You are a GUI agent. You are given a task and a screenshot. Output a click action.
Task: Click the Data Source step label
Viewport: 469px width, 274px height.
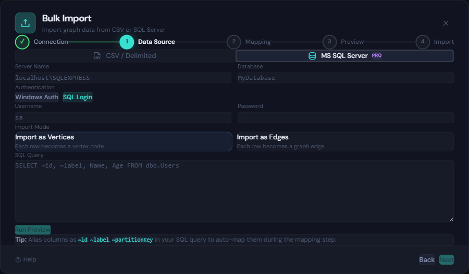tap(156, 42)
